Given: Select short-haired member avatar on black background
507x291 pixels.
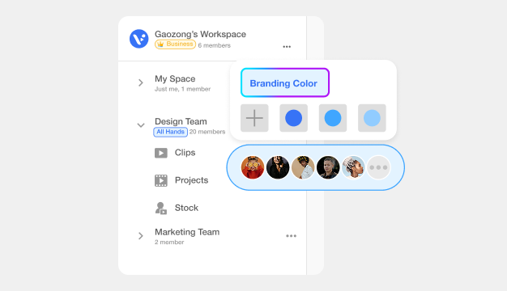Looking at the screenshot, I should pos(328,167).
